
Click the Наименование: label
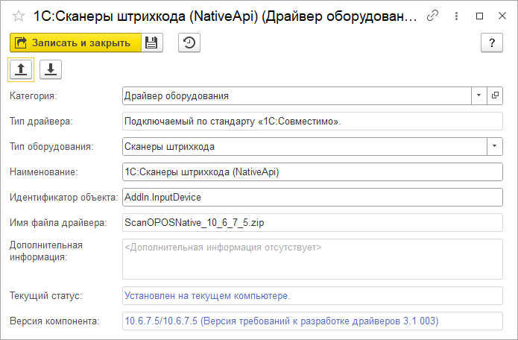[x=44, y=171]
